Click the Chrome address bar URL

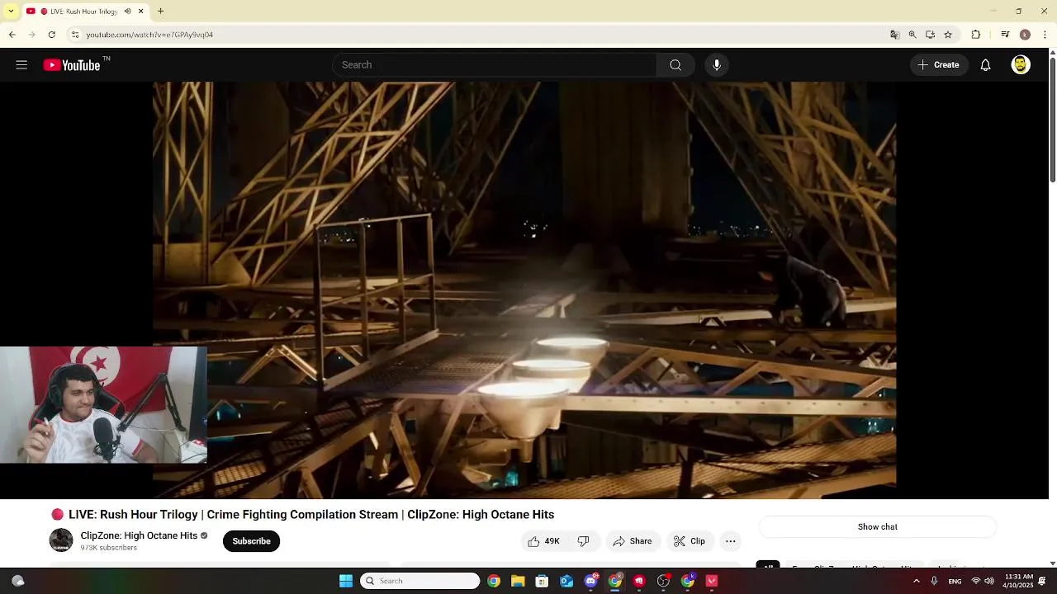point(149,35)
